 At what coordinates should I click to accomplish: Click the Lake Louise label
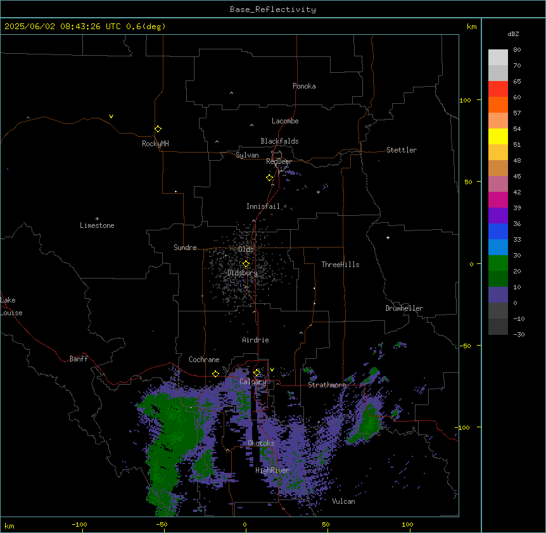coord(11,306)
